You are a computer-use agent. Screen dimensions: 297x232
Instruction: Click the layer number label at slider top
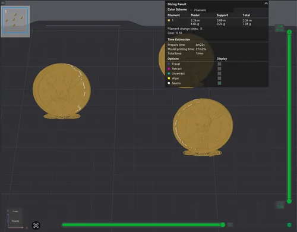pos(280,28)
